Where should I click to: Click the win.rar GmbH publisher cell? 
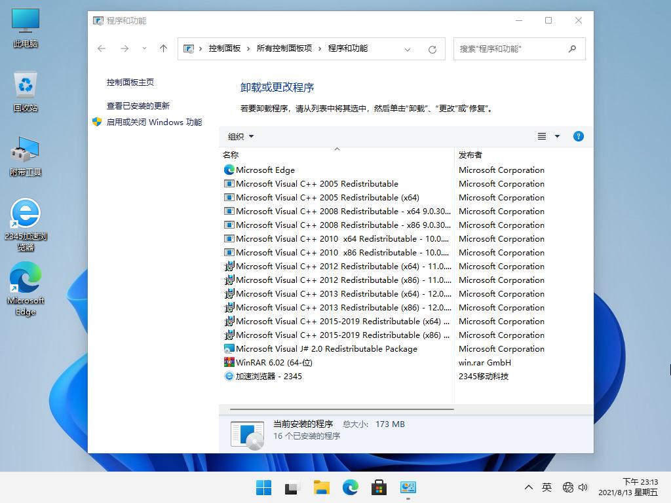point(484,363)
